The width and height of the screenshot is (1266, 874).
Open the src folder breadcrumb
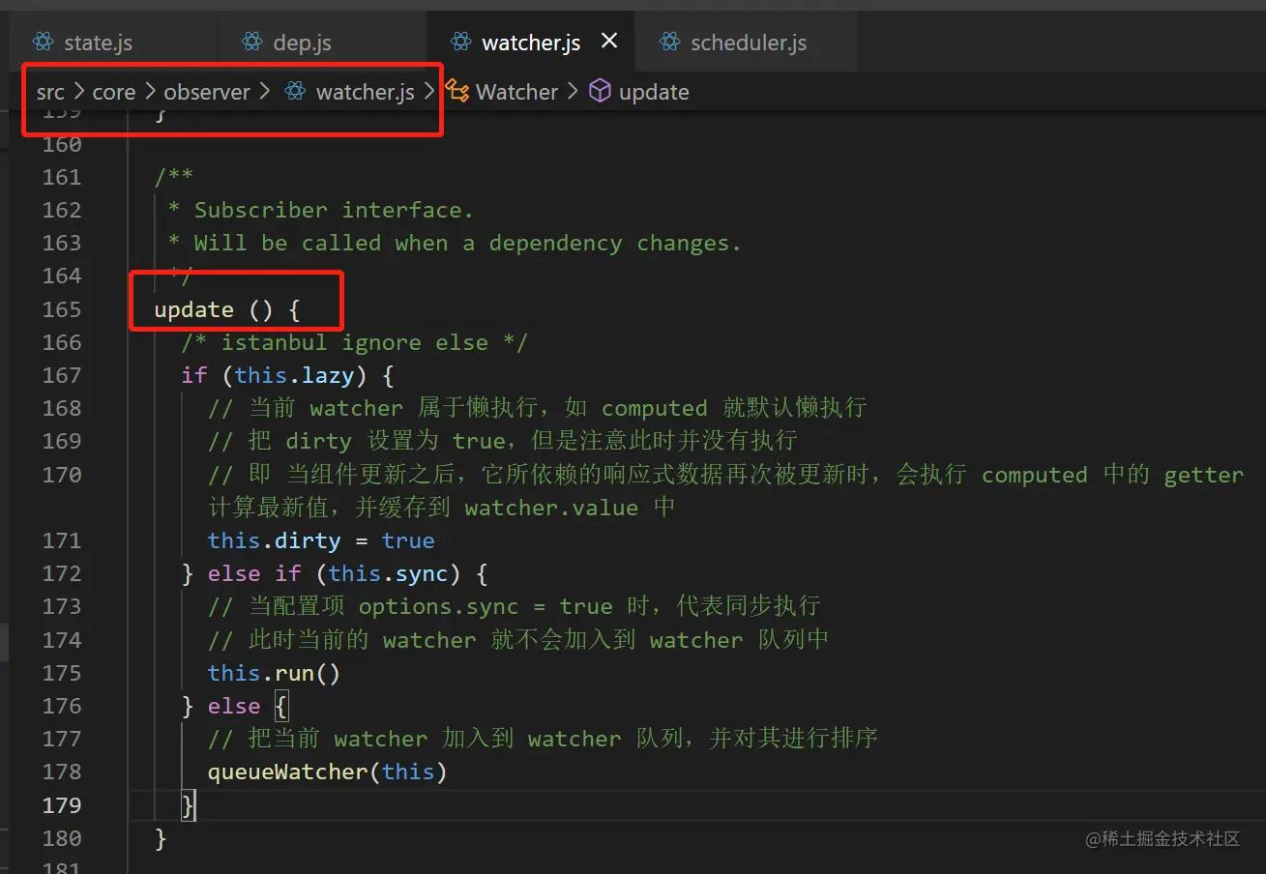(x=50, y=92)
